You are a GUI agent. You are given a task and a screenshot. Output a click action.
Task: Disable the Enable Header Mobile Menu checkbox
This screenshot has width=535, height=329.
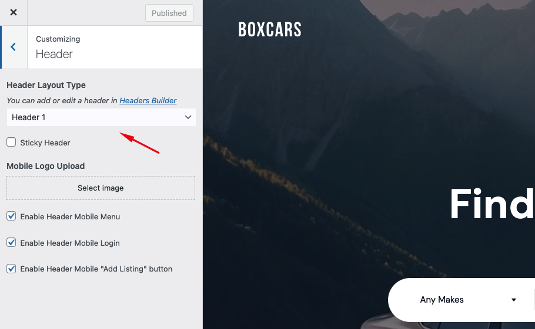point(11,216)
